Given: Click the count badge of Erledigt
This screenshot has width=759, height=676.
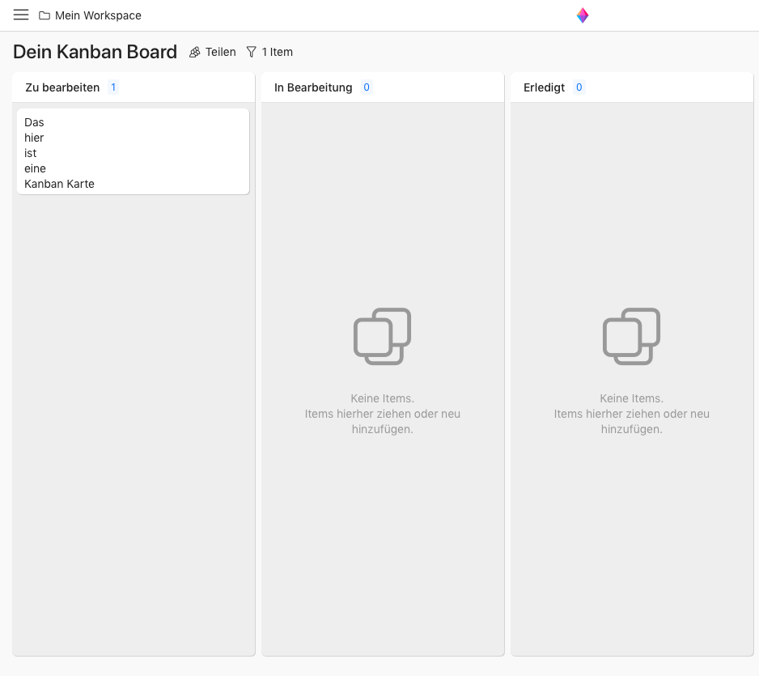Looking at the screenshot, I should pyautogui.click(x=579, y=87).
